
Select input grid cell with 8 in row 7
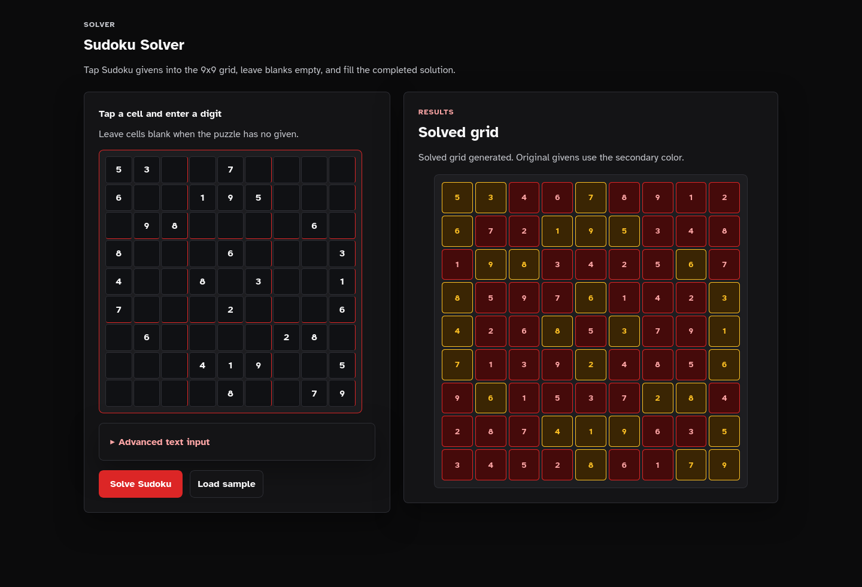[x=314, y=337]
